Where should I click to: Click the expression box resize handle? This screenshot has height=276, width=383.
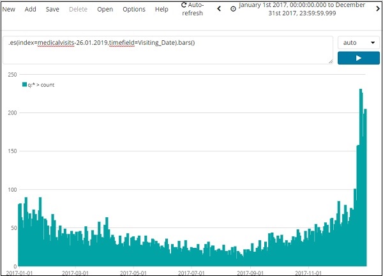click(x=330, y=61)
